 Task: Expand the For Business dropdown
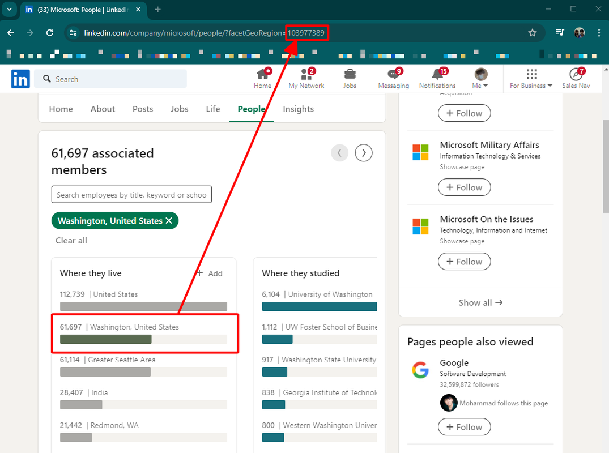tap(531, 78)
